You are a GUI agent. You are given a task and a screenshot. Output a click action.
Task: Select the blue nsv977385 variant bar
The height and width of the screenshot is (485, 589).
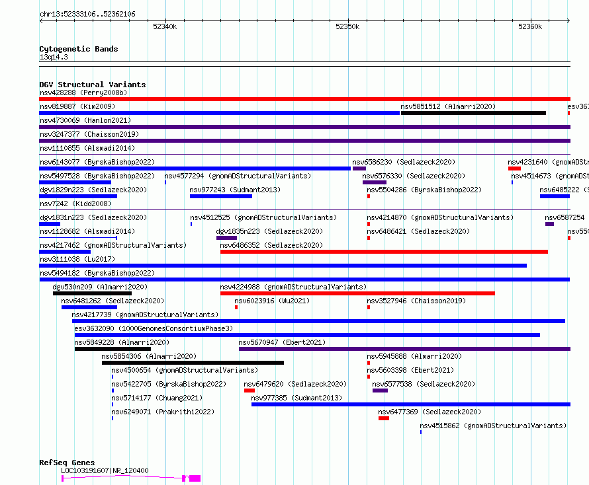[x=411, y=404]
